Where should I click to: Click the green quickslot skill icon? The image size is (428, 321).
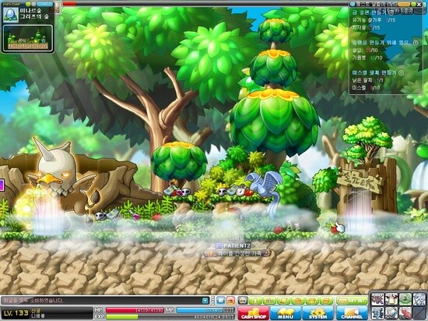405,299
